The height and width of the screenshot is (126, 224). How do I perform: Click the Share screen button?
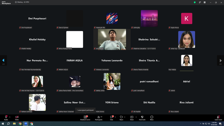point(132,118)
